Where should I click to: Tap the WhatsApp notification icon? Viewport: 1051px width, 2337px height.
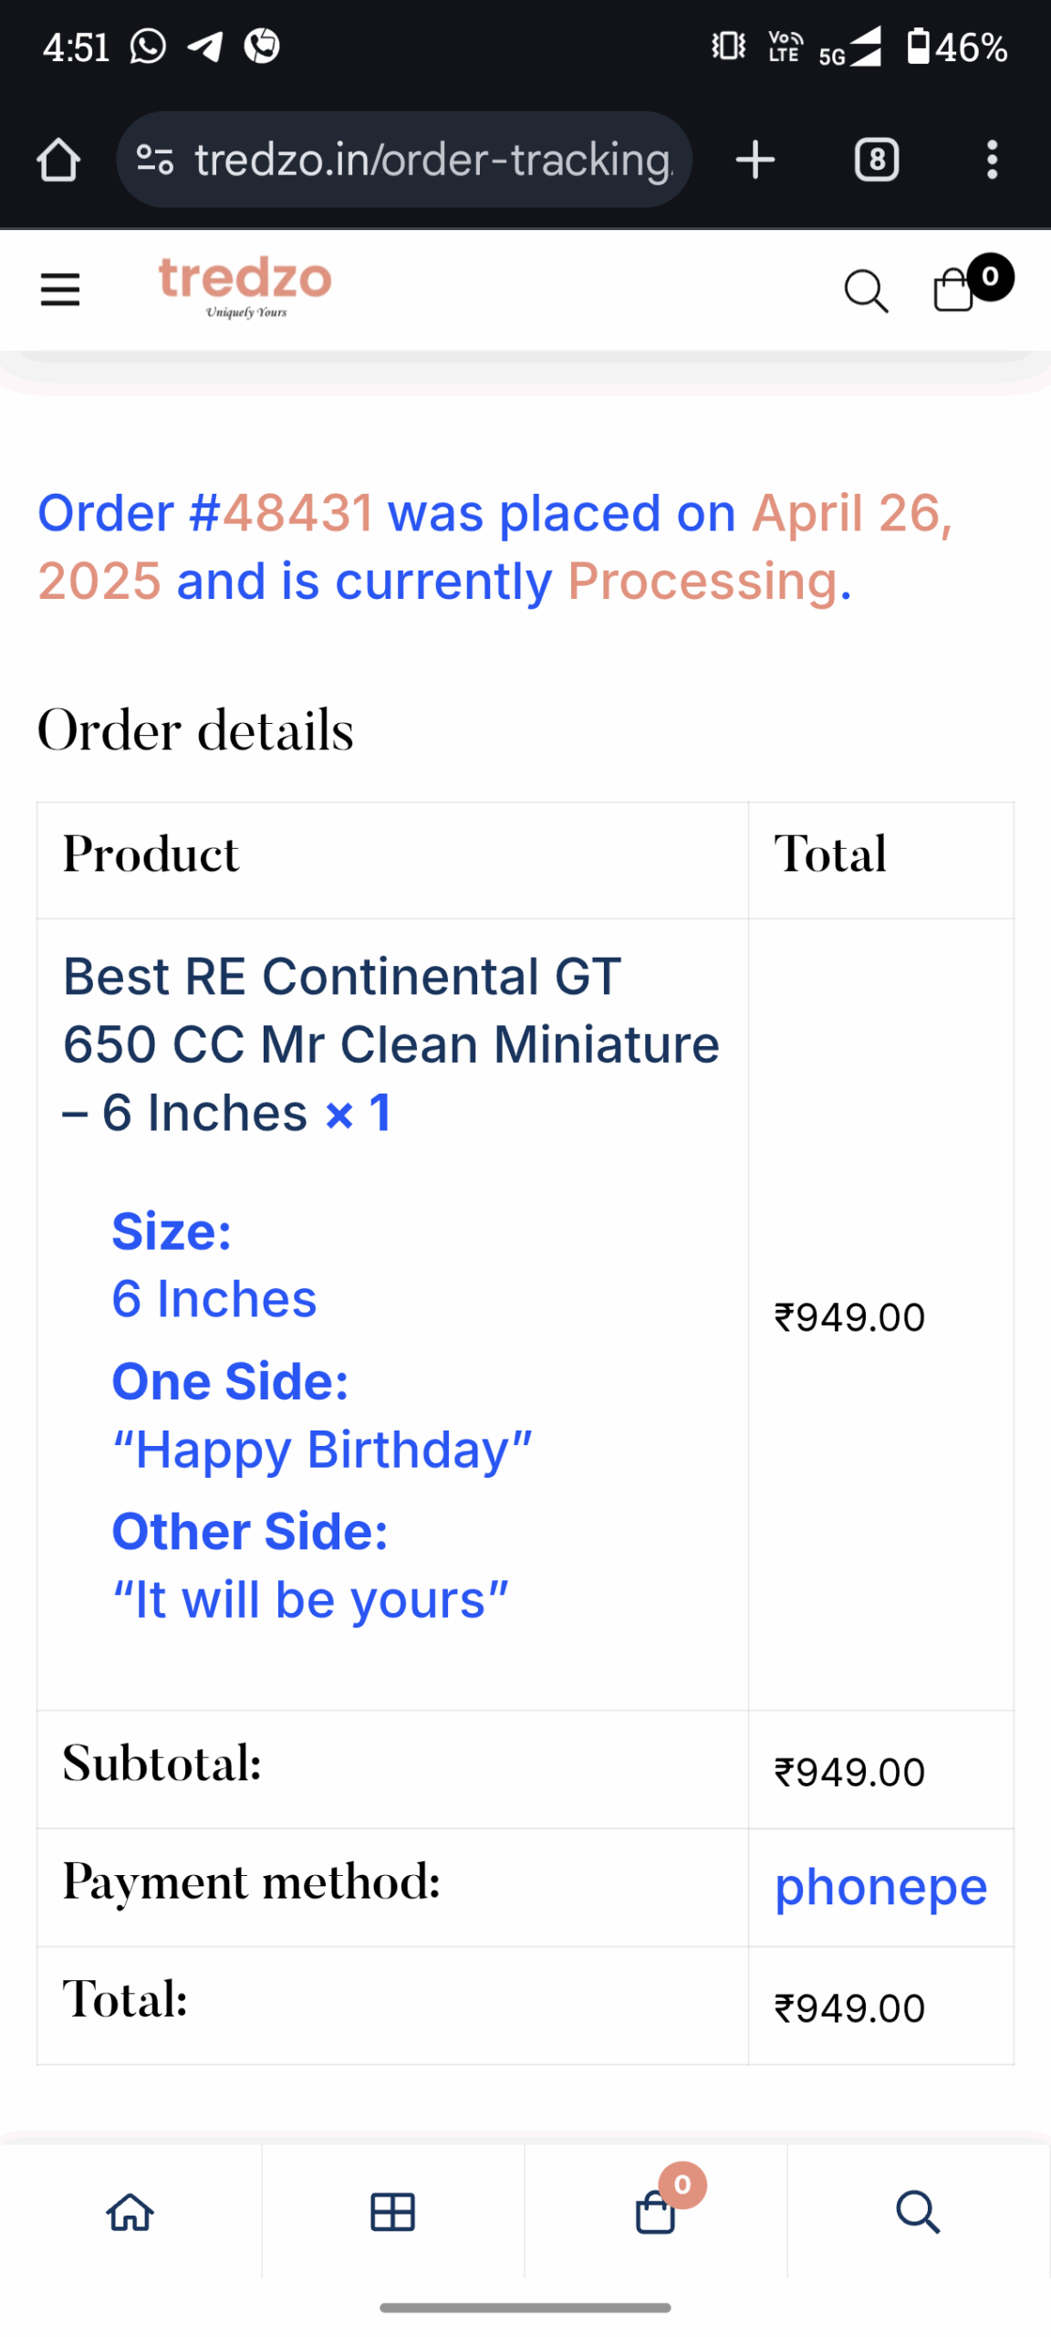click(148, 46)
